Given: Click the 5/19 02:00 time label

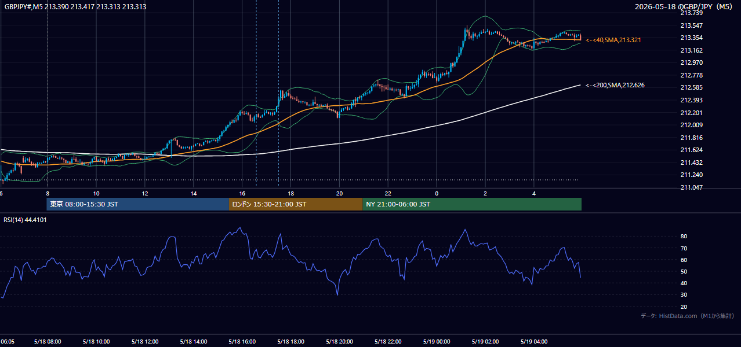Looking at the screenshot, I should tap(485, 342).
